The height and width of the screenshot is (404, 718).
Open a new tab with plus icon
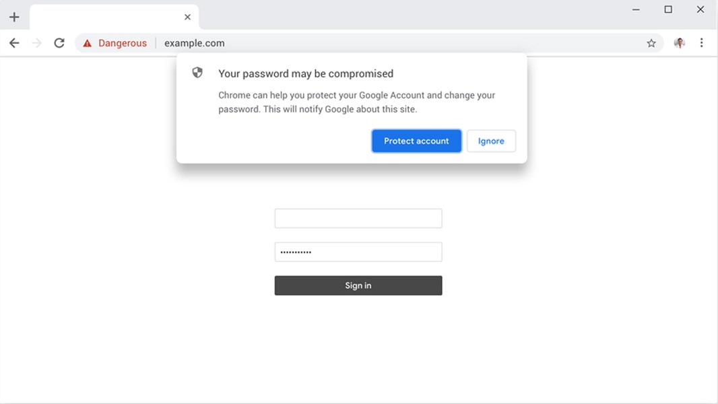click(x=14, y=17)
